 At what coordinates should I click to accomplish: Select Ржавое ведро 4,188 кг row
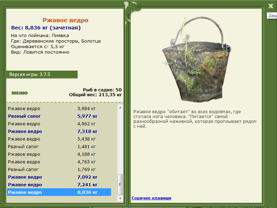59,154
